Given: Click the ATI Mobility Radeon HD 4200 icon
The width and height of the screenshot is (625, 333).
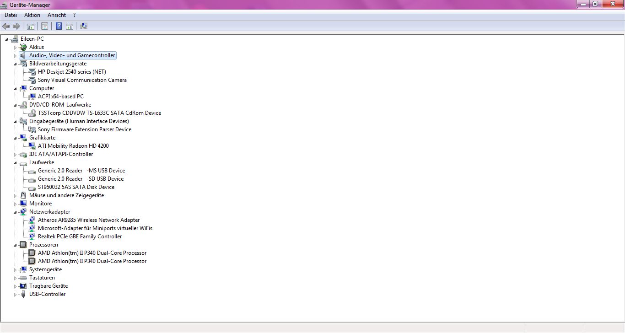Looking at the screenshot, I should click(x=32, y=146).
